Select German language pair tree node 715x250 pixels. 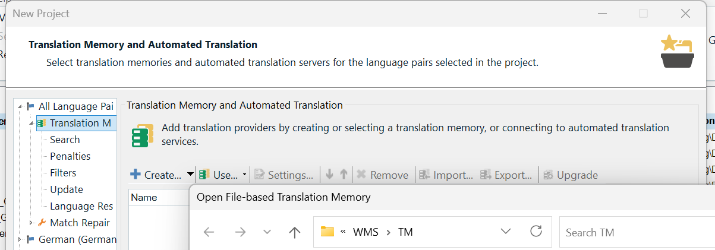77,239
